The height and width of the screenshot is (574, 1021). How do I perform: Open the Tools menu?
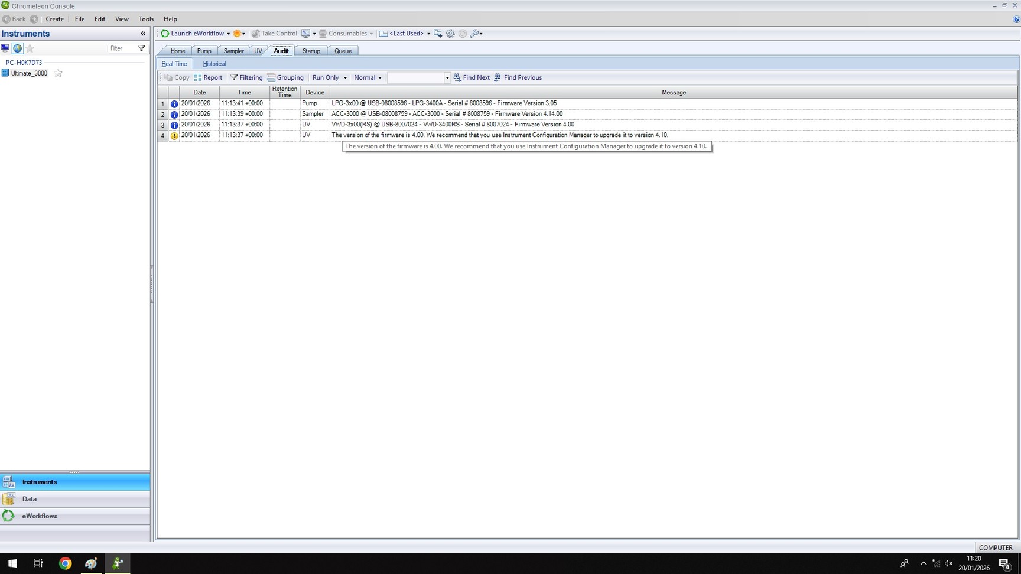pos(146,19)
